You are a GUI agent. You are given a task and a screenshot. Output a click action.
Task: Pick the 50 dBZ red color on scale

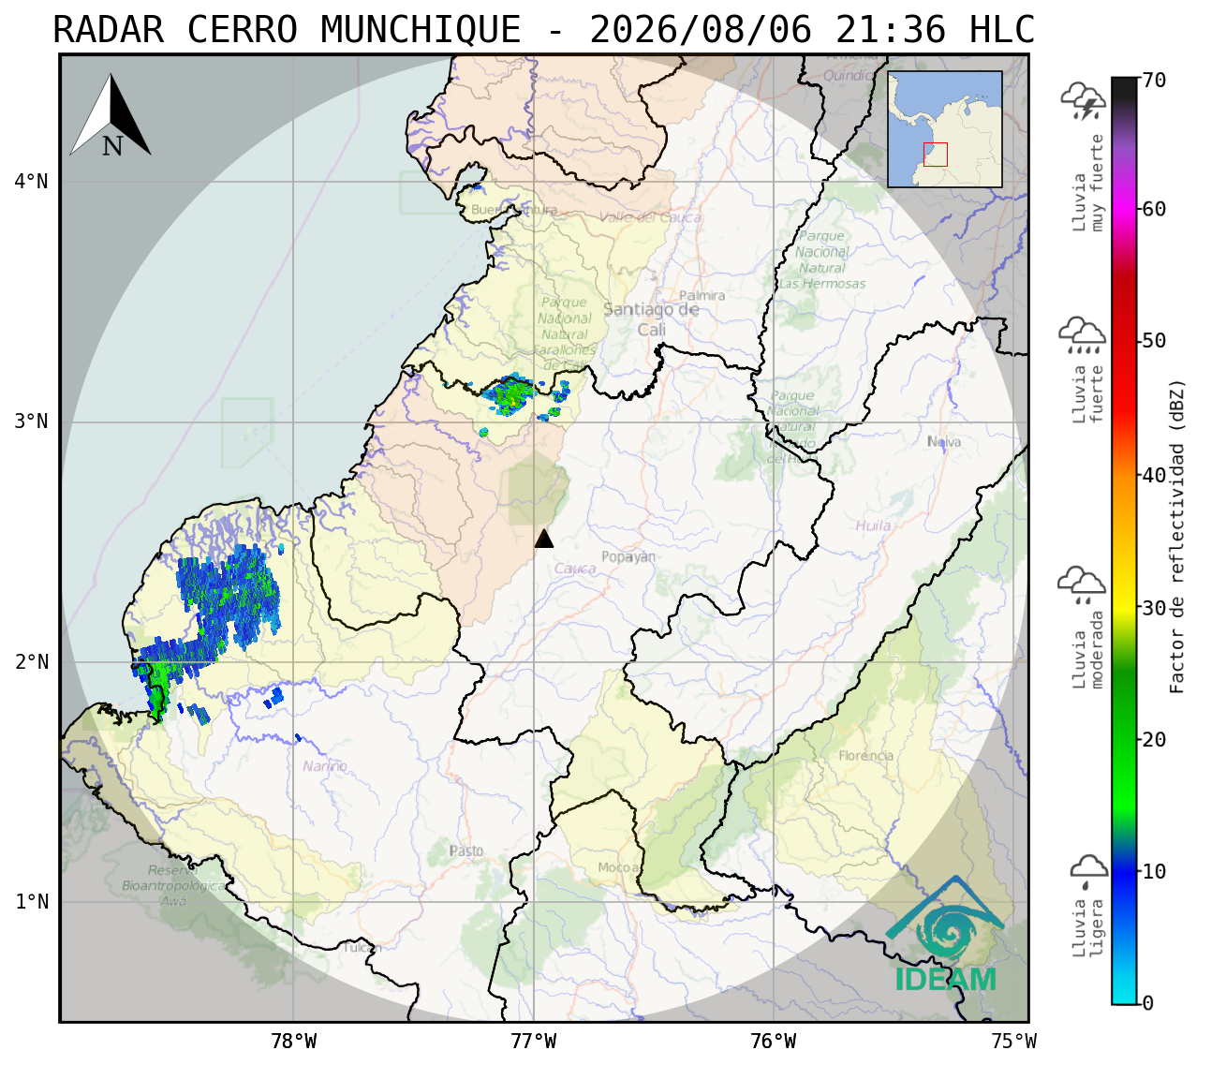click(x=1124, y=341)
